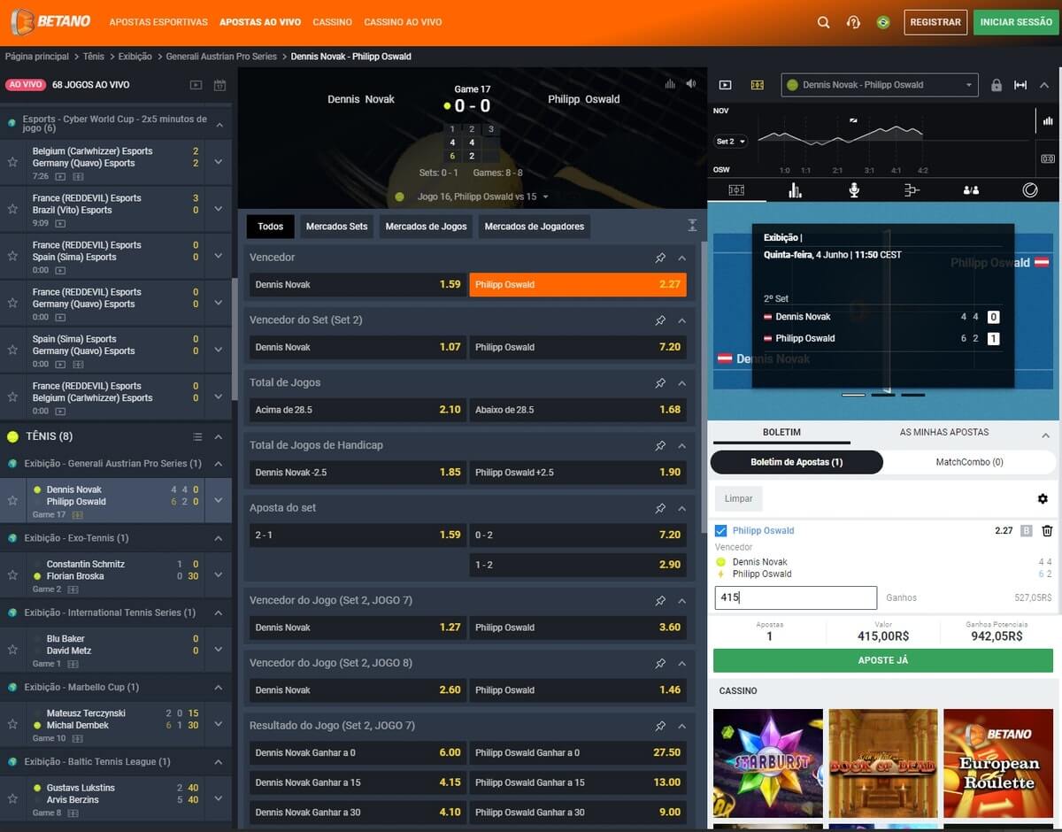Switch to MatchCombo (0)
The image size is (1062, 832).
970,462
